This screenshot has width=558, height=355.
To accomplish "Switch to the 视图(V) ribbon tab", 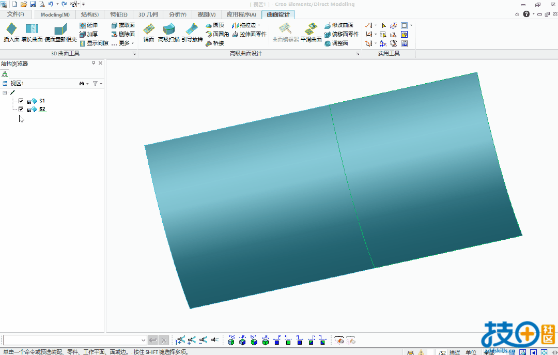I will pos(206,14).
